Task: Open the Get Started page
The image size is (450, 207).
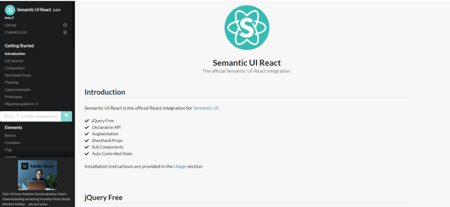Action: [x=14, y=61]
